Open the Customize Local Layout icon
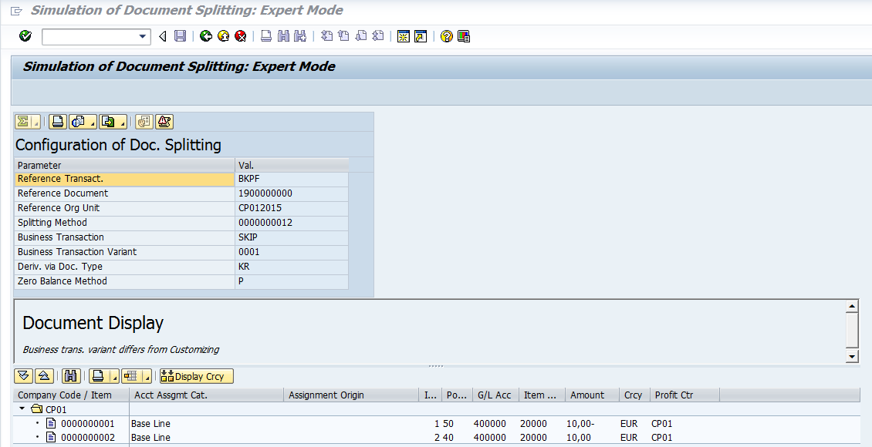 [464, 36]
